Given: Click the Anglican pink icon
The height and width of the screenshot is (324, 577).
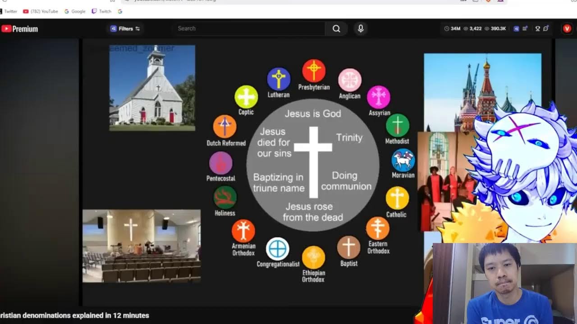Looking at the screenshot, I should (x=350, y=80).
